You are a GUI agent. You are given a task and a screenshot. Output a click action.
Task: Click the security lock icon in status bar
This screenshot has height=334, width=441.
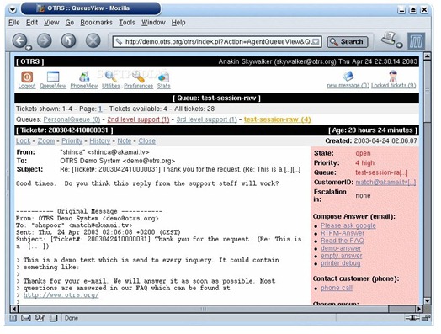click(426, 318)
